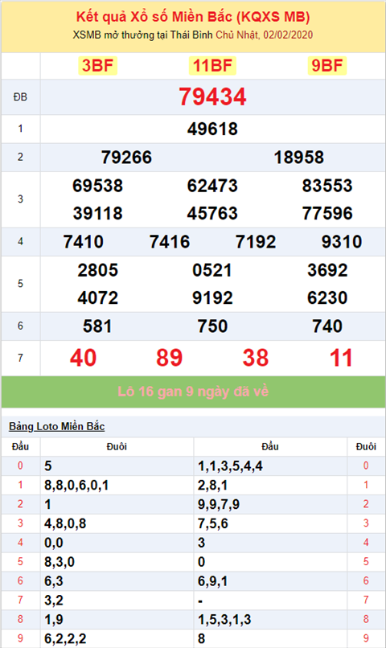
Task: Open the 'Lô 16 gan 9 ngày đã về' banner
Action: click(193, 392)
